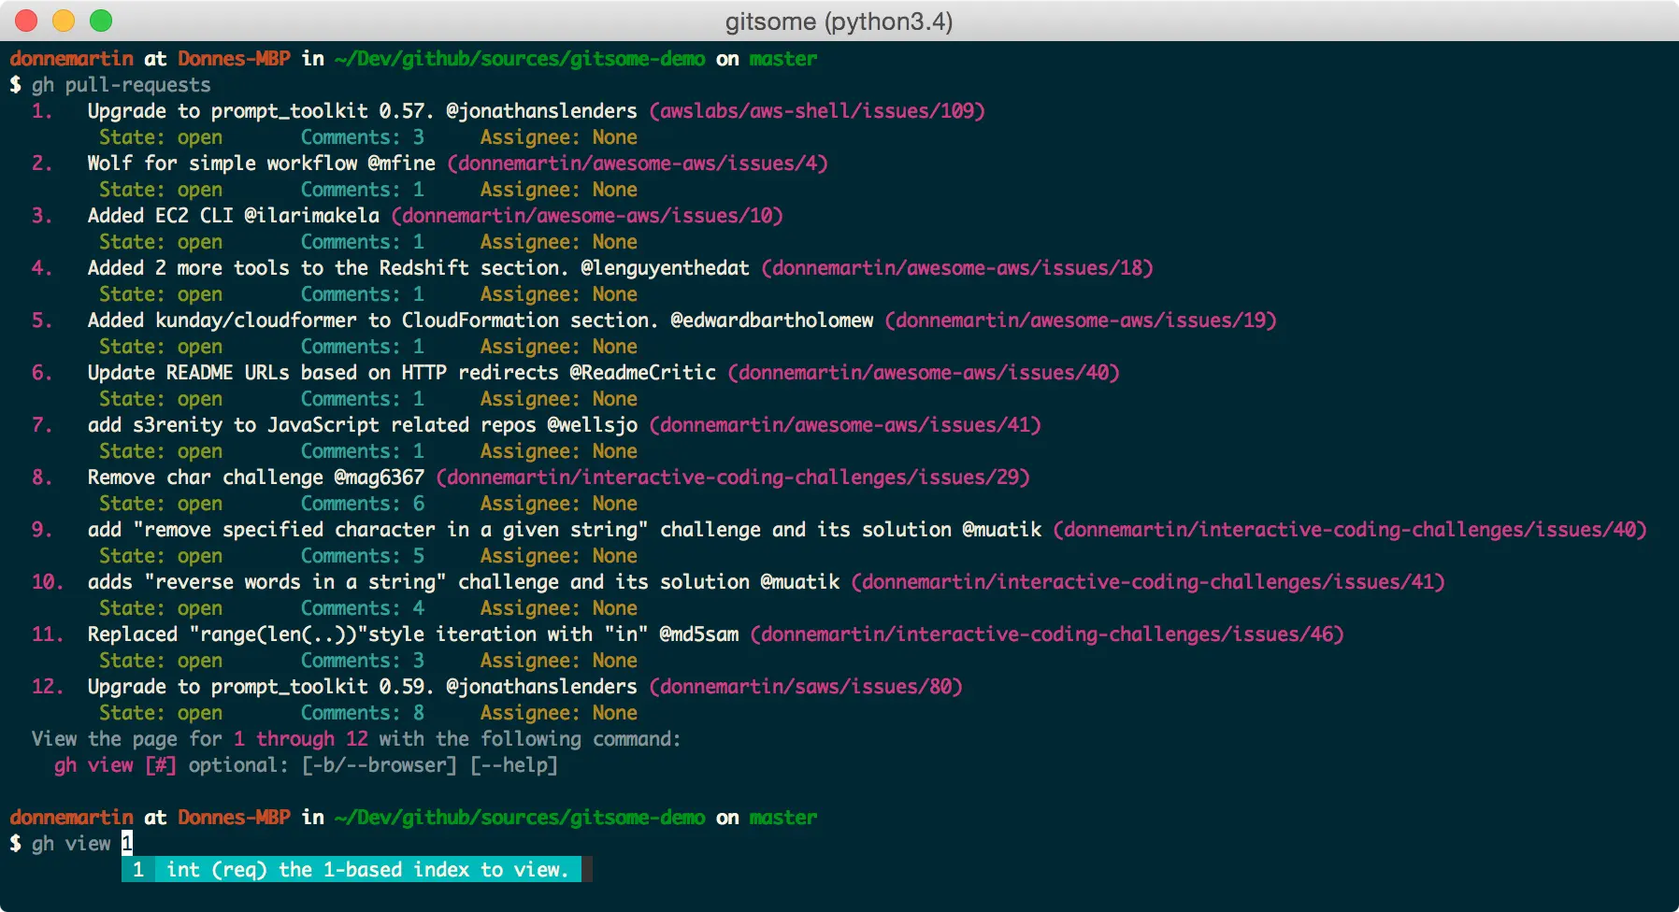The width and height of the screenshot is (1679, 912).
Task: Click 'Donnes-MBP' hostname in the bottom prompt
Action: click(x=234, y=818)
